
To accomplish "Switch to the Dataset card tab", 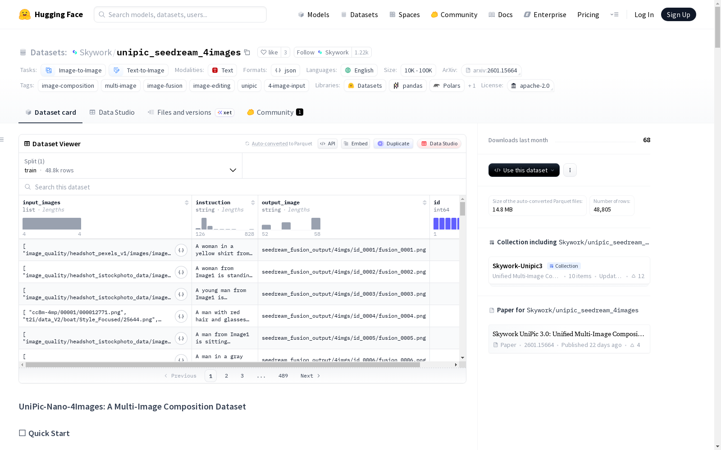I will [x=50, y=112].
